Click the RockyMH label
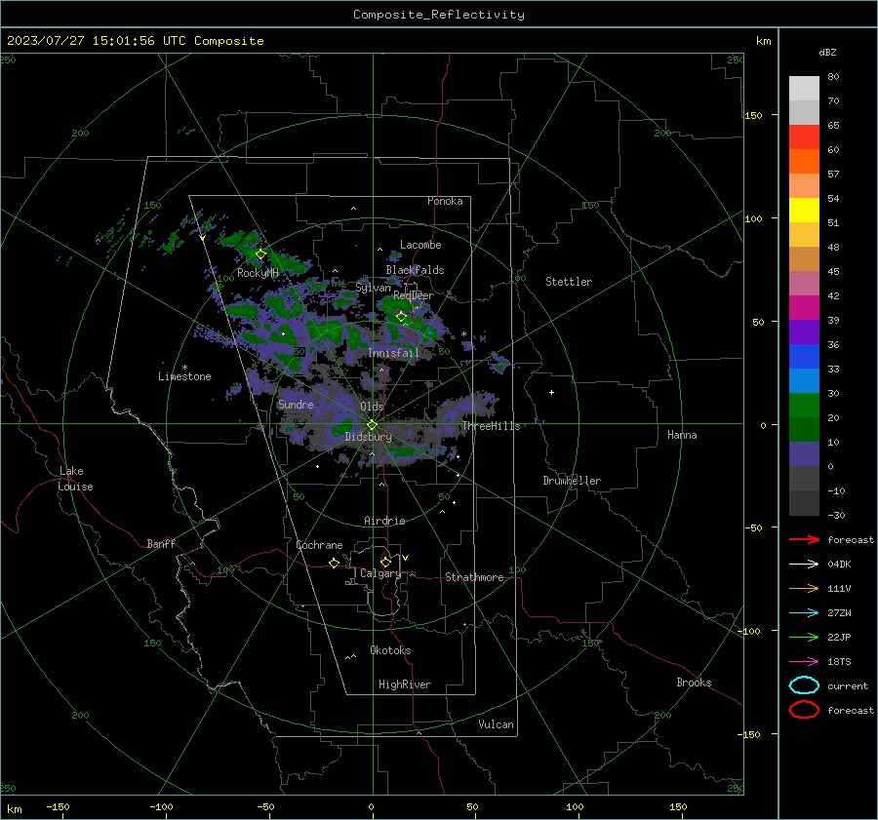Image resolution: width=878 pixels, height=820 pixels. tap(258, 273)
